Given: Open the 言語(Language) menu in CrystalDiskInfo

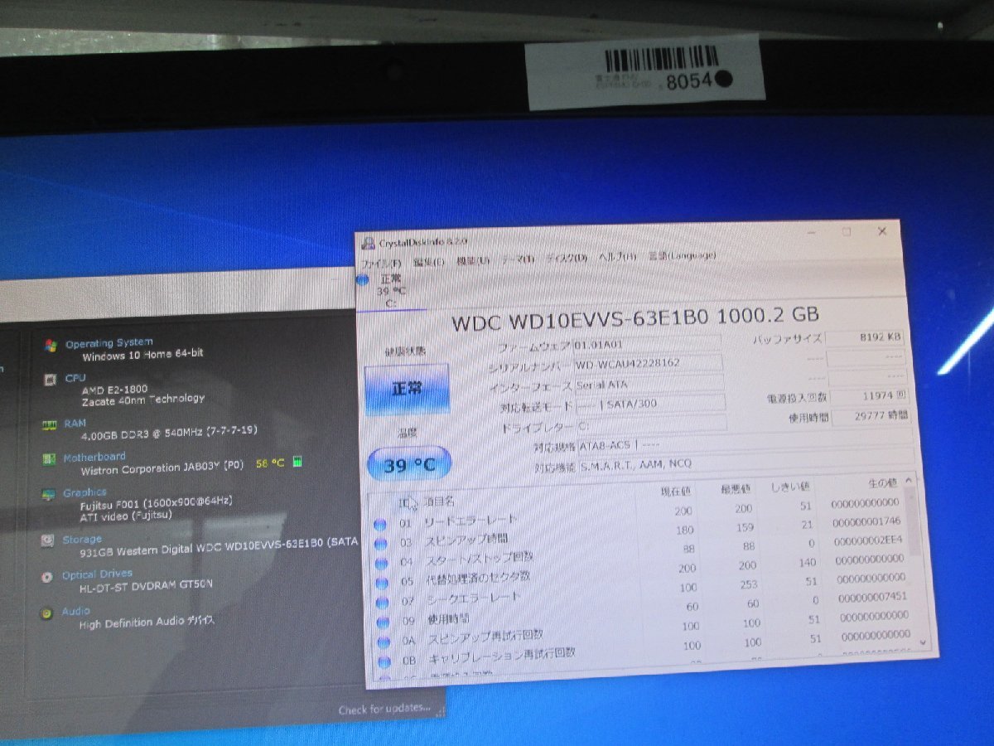Looking at the screenshot, I should (682, 255).
